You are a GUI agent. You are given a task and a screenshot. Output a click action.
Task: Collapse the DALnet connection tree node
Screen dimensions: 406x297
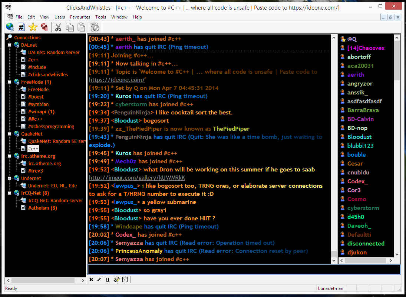click(x=10, y=45)
